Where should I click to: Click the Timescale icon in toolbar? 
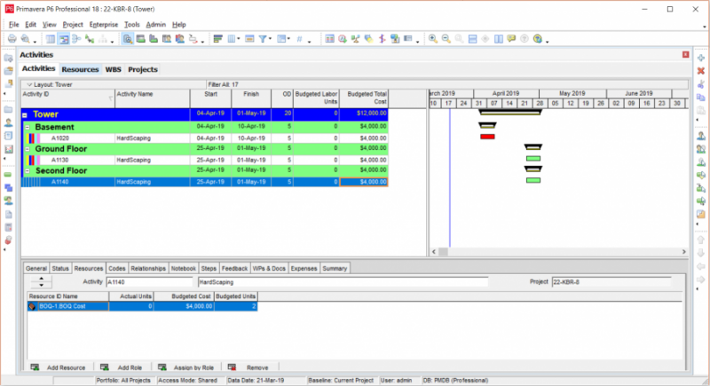coord(249,39)
